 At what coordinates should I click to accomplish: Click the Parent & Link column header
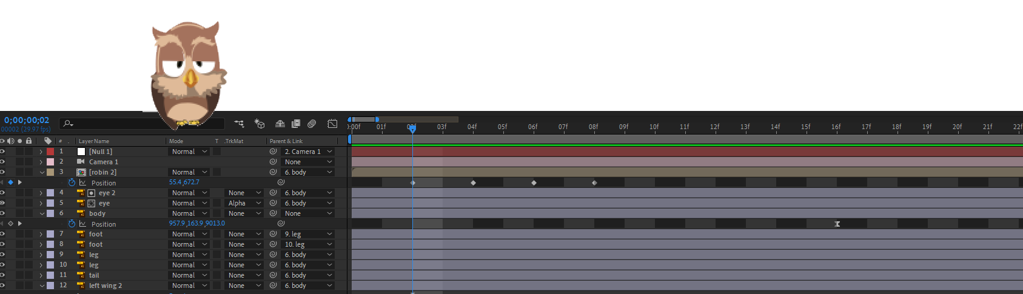(286, 141)
